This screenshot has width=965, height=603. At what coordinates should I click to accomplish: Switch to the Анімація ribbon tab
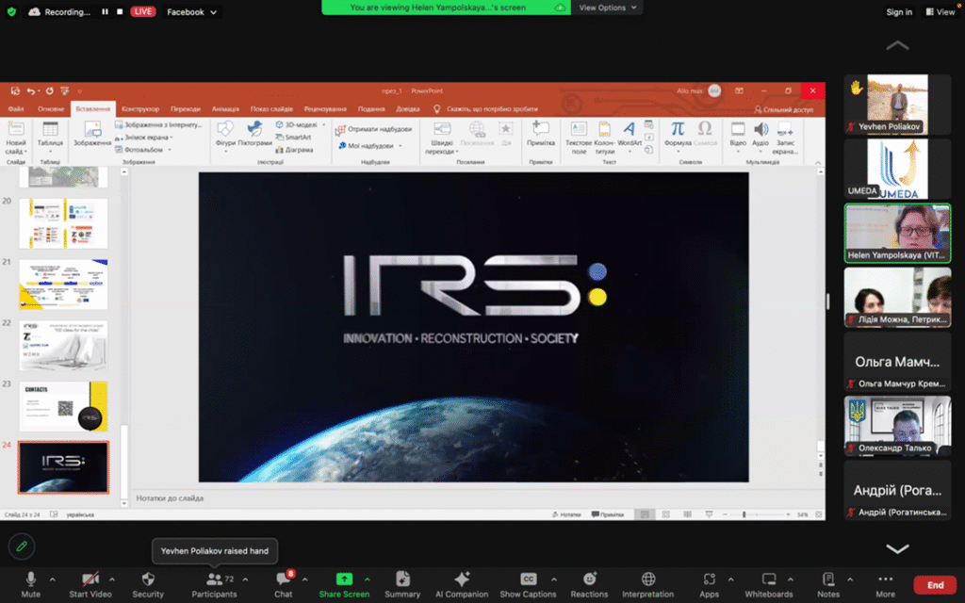point(225,109)
